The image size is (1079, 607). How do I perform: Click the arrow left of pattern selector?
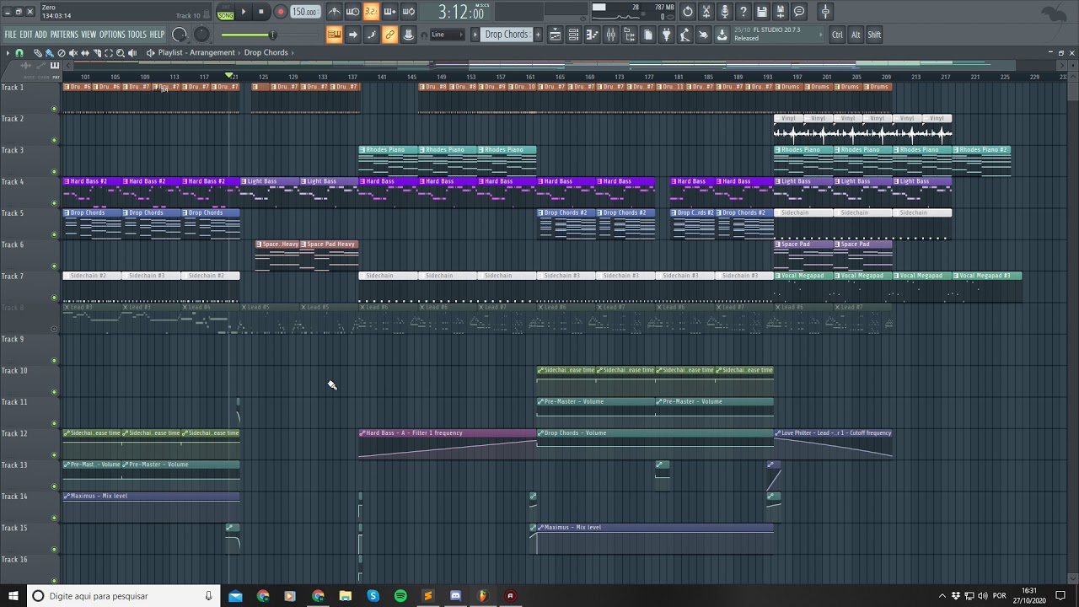(x=475, y=35)
